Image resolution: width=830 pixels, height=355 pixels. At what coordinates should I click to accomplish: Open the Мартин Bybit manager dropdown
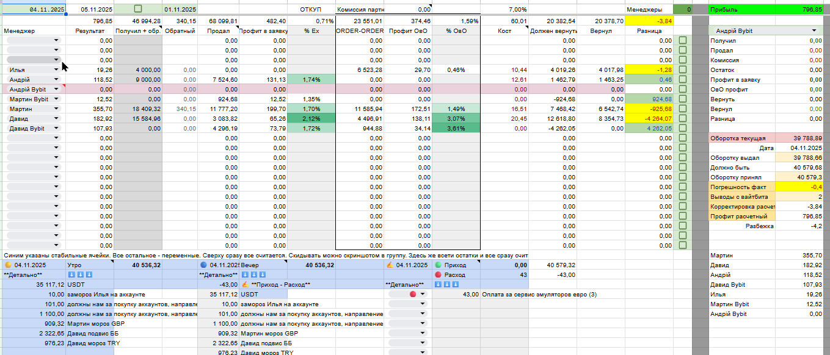[x=34, y=99]
